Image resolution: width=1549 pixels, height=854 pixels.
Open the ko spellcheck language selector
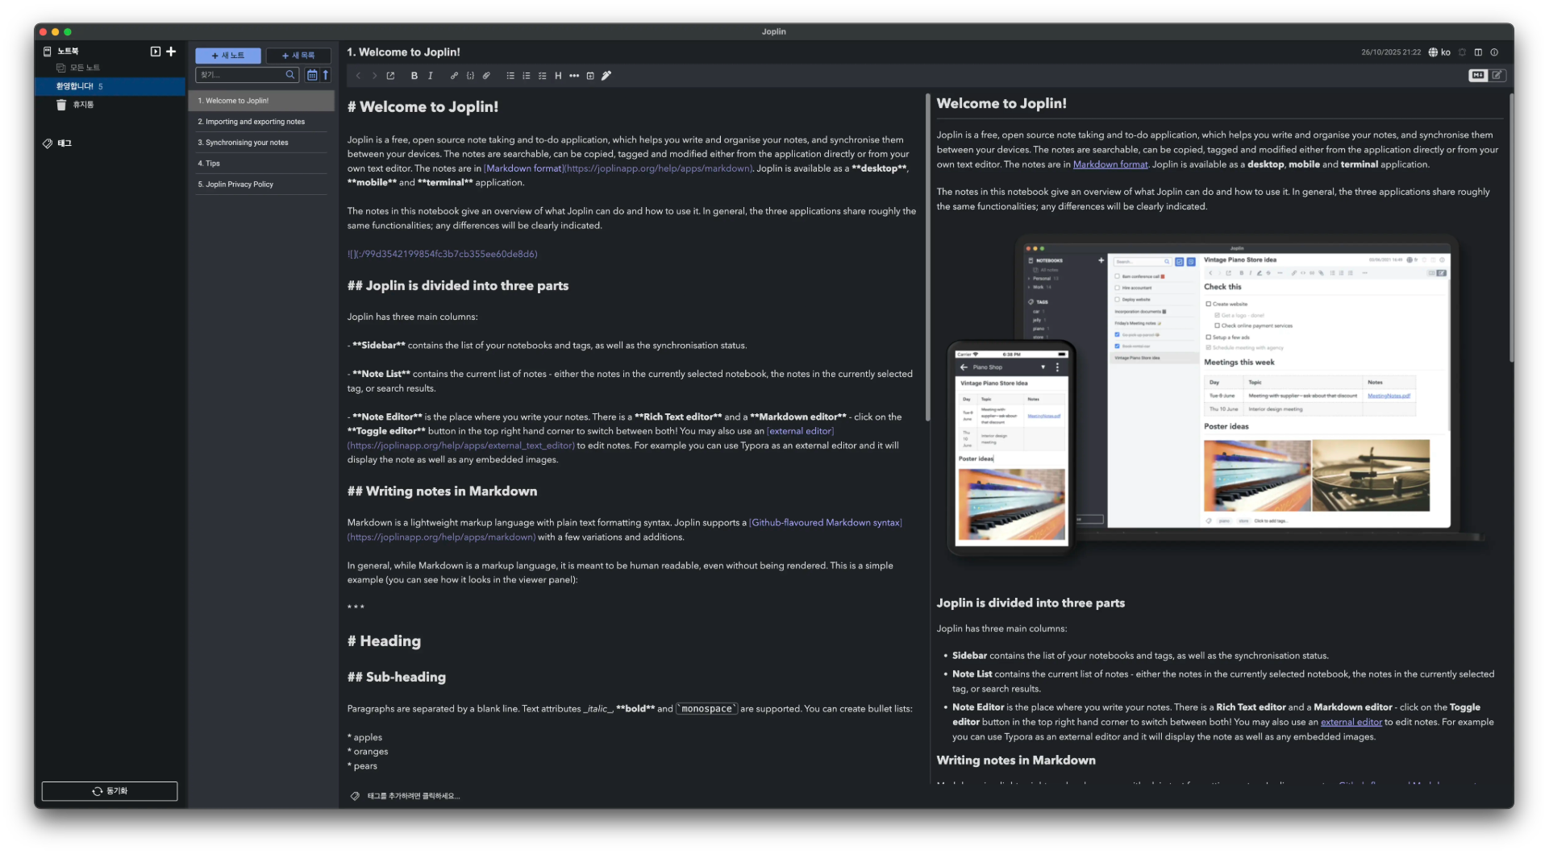pyautogui.click(x=1439, y=52)
